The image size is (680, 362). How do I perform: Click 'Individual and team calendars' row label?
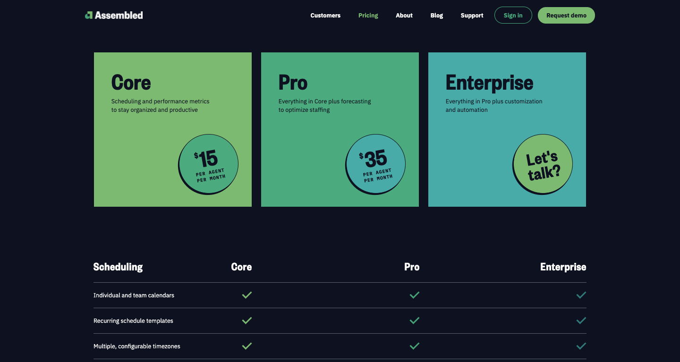point(134,295)
